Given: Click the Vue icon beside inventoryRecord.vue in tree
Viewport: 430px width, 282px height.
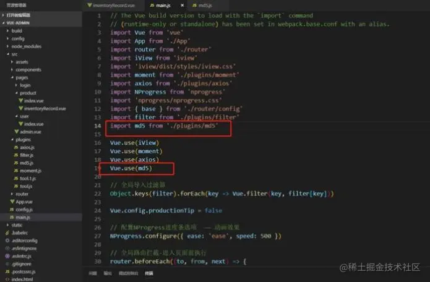Looking at the screenshot, I should 20,108.
